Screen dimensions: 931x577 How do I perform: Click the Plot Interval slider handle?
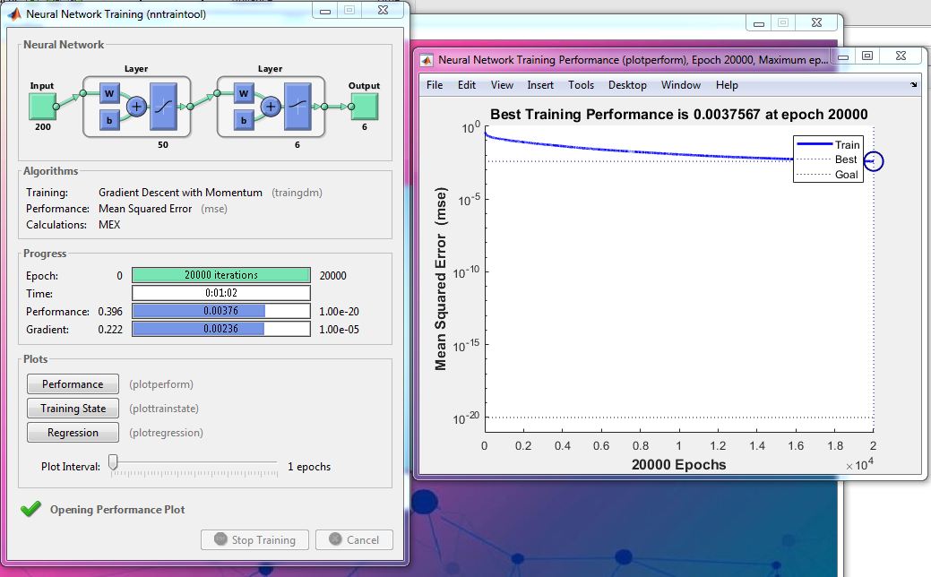pos(113,461)
